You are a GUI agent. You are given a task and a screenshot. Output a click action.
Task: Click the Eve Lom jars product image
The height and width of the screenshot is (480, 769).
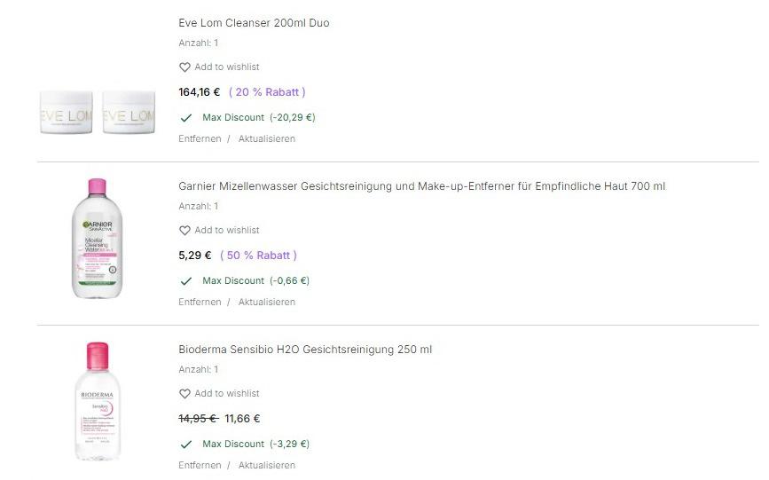(x=98, y=112)
